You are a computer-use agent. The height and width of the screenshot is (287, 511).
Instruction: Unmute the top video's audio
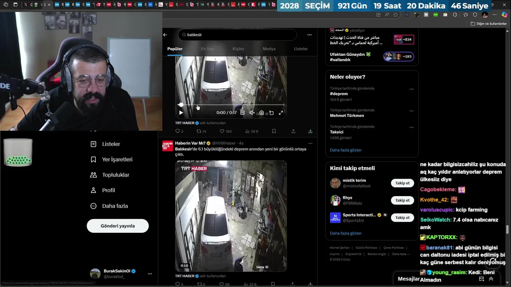252,113
